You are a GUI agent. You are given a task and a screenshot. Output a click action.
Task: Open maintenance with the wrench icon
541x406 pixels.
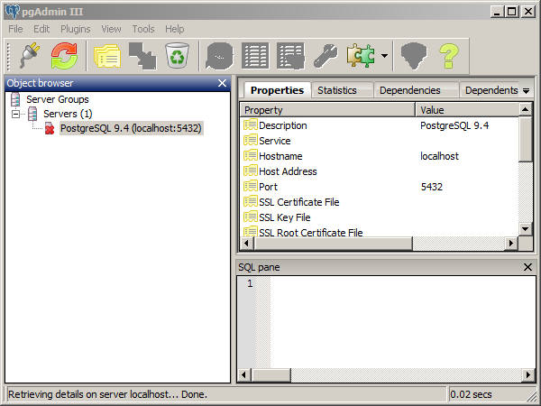(x=326, y=55)
